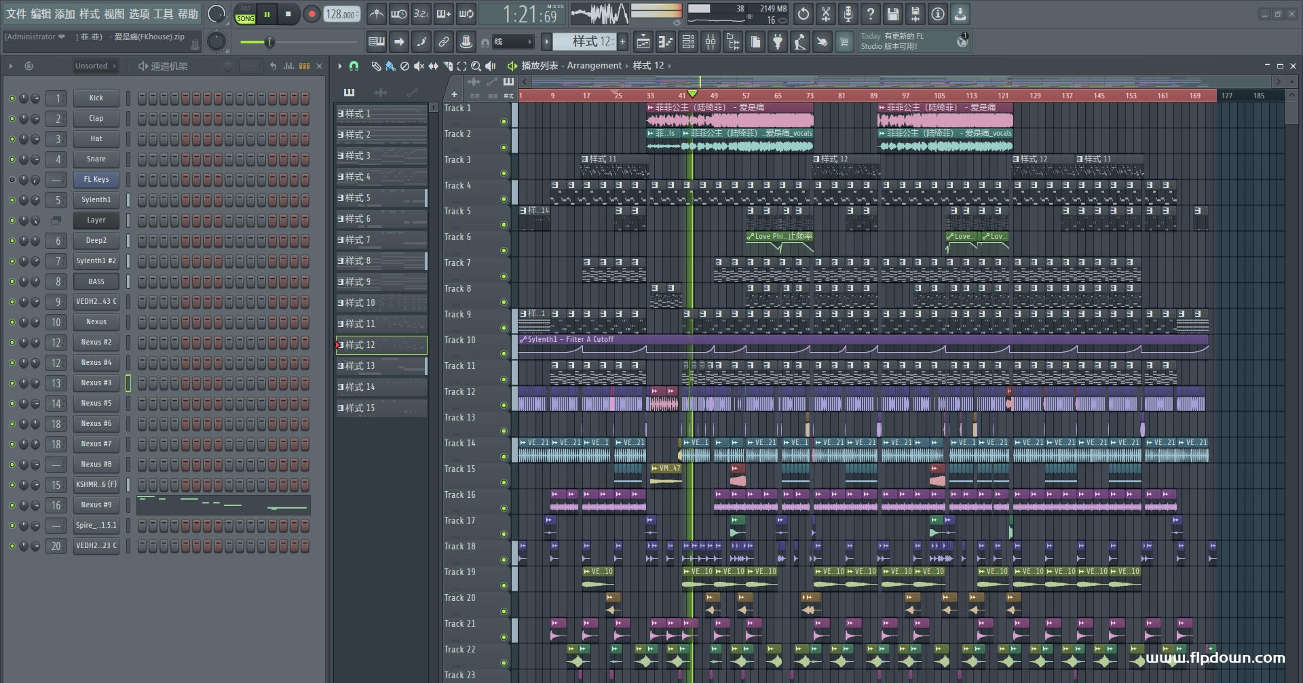Open the mixer window icon

click(711, 42)
